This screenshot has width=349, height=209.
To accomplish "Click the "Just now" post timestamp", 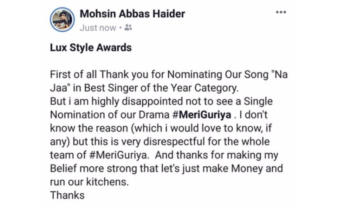I will [x=98, y=28].
